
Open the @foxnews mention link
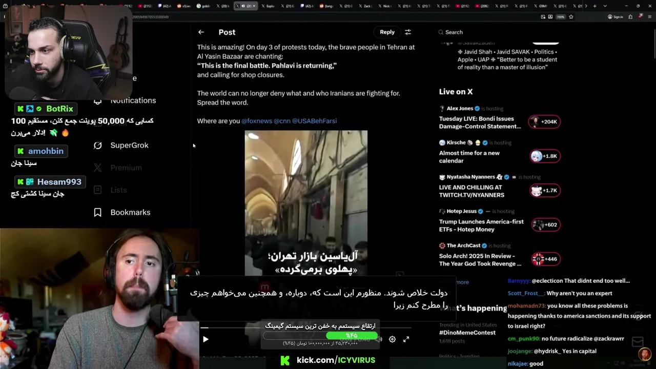pyautogui.click(x=257, y=121)
